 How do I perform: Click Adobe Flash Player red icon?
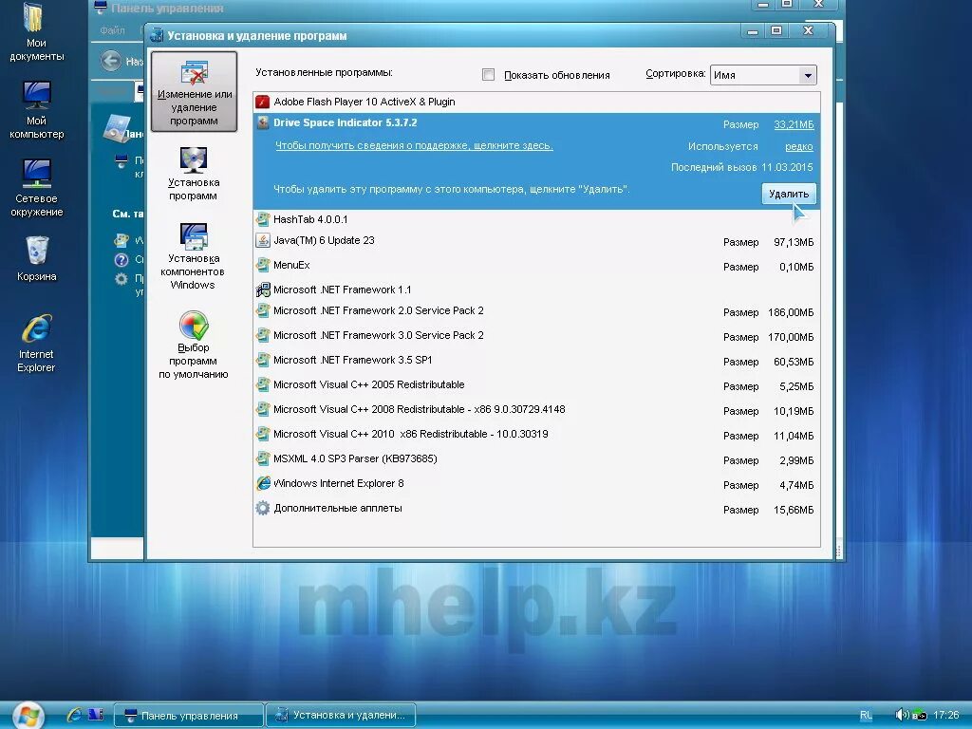point(262,102)
